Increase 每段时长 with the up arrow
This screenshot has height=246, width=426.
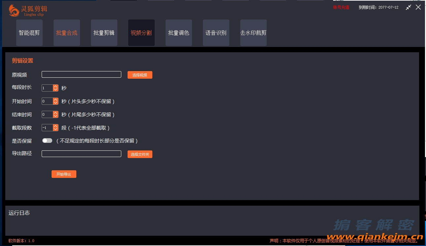tap(56, 86)
